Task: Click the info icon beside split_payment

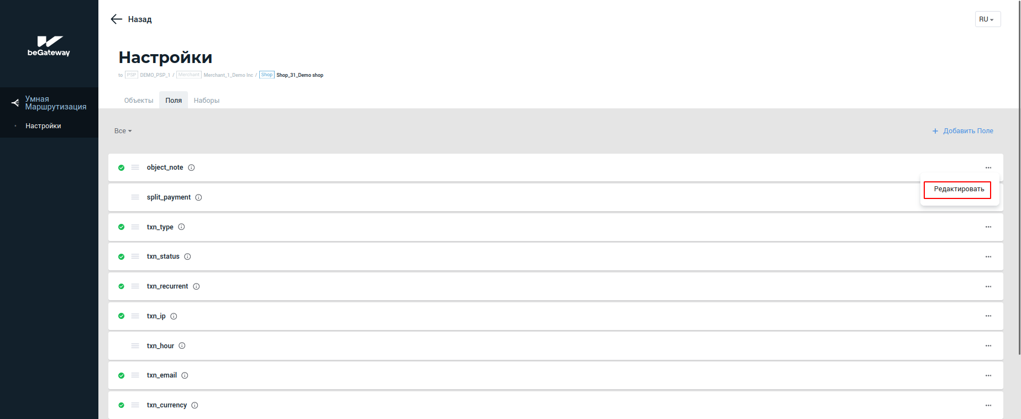Action: (198, 197)
